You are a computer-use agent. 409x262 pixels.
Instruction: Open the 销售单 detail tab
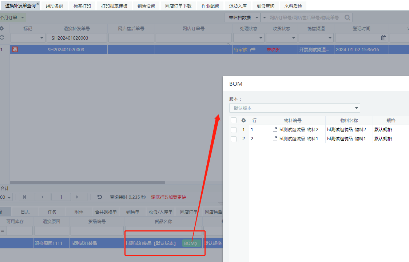tap(133, 212)
